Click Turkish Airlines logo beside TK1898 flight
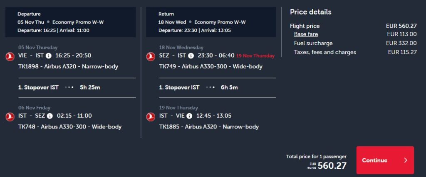 9,56
